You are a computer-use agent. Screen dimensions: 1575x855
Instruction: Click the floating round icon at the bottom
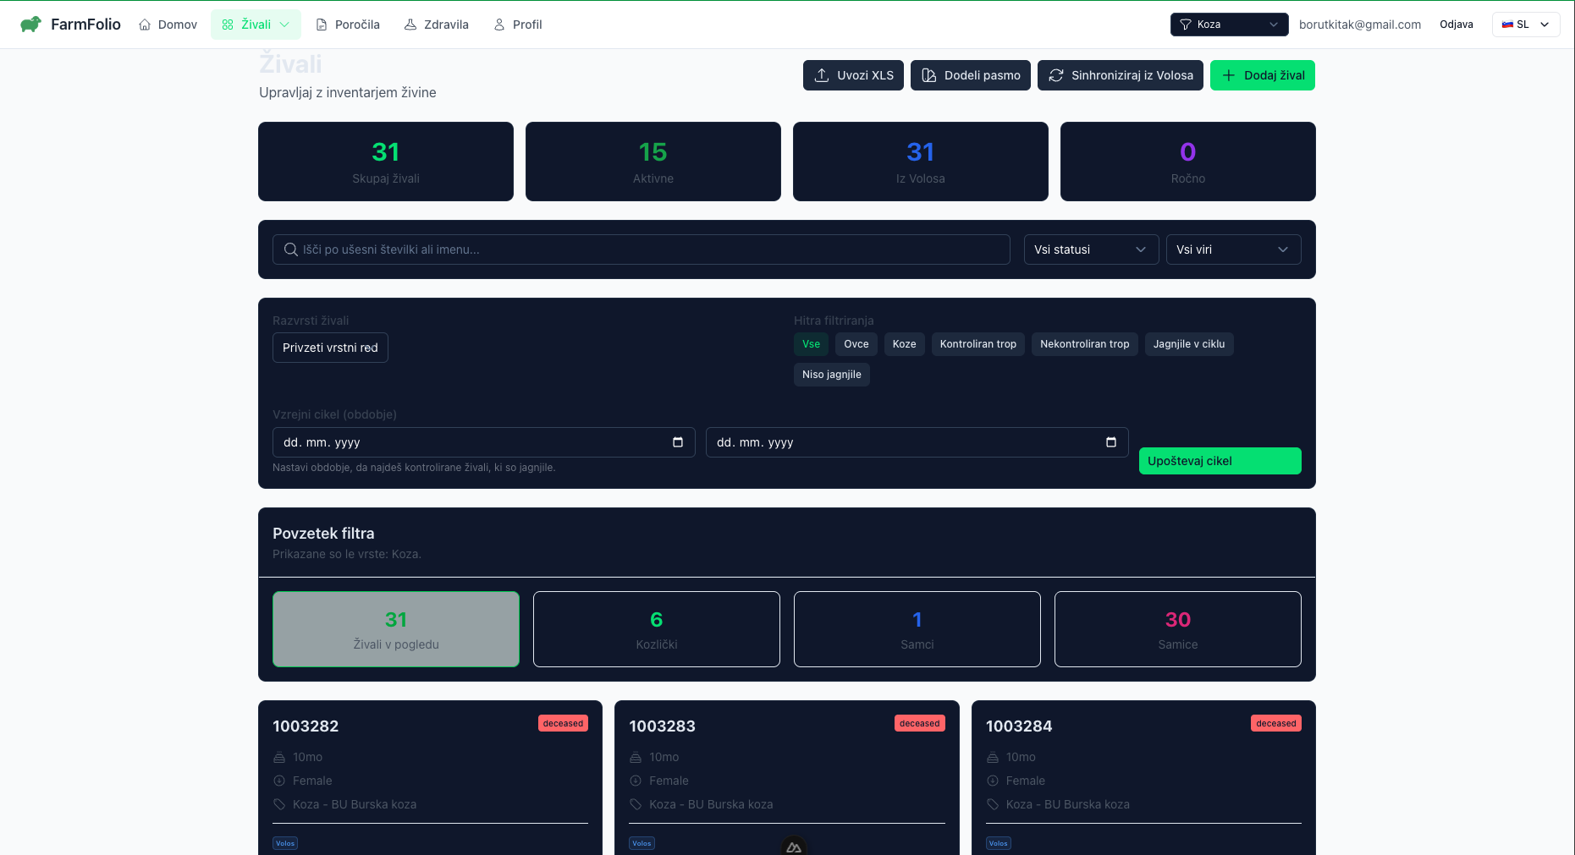coord(793,846)
